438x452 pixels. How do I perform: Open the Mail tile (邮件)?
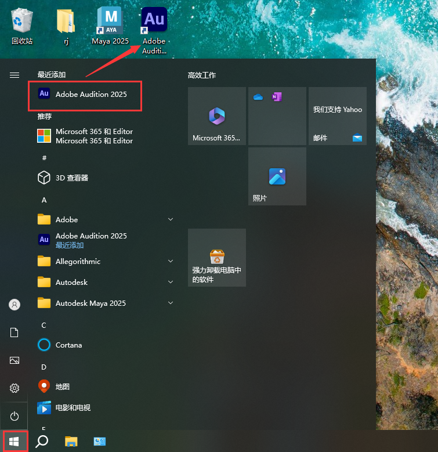pyautogui.click(x=338, y=116)
